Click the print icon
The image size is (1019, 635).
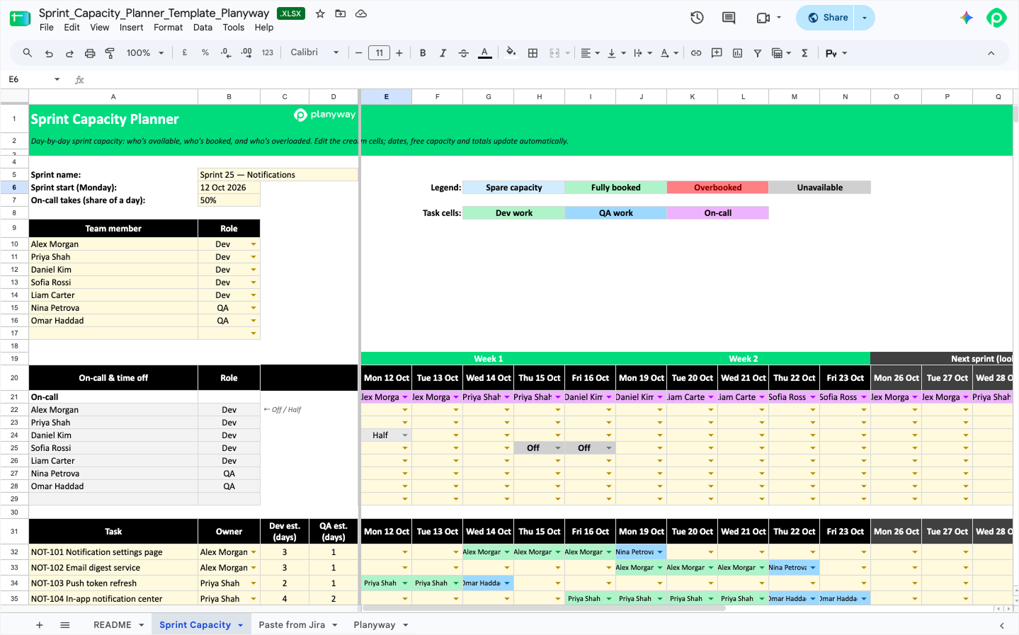90,53
